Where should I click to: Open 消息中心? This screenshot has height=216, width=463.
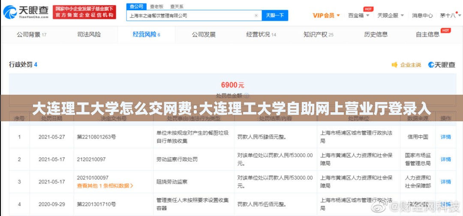422,15
